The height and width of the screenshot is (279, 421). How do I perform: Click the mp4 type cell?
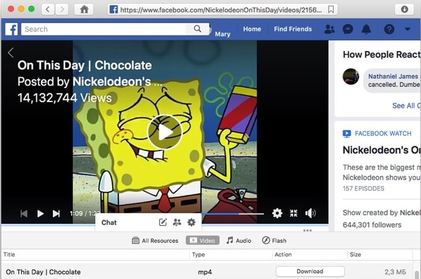coord(205,272)
